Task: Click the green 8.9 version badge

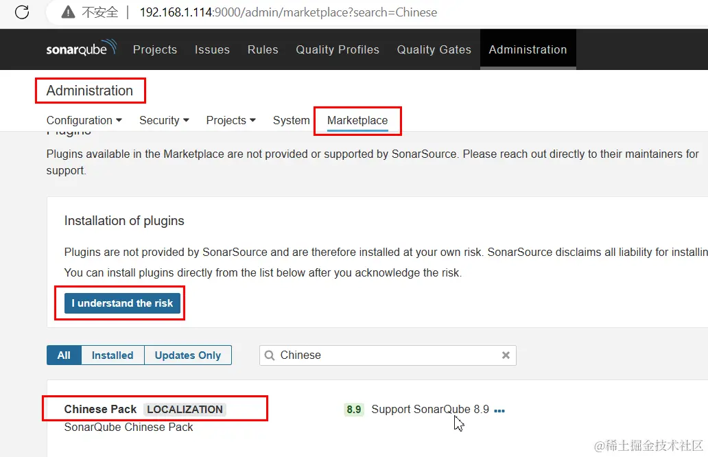Action: pyautogui.click(x=353, y=410)
